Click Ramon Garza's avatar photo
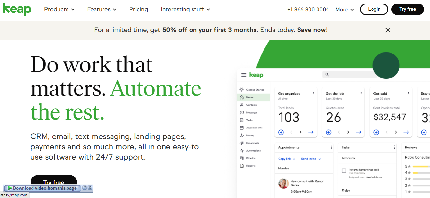The height and width of the screenshot is (198, 430). point(283,184)
